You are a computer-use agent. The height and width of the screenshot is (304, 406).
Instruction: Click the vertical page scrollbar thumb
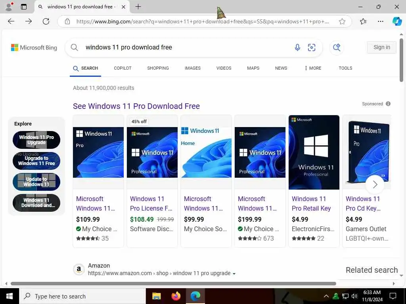tap(401, 60)
